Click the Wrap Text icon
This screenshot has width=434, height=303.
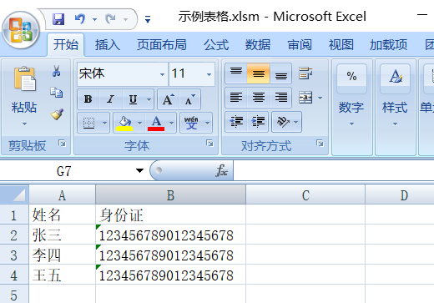305,73
